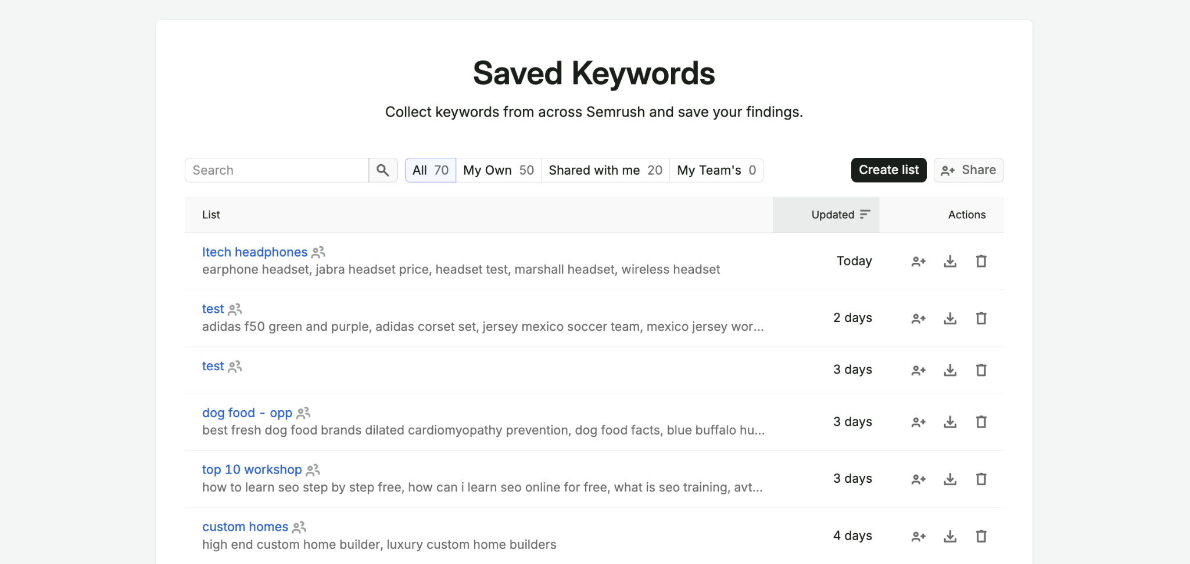Open the test list with adidas keywords
The image size is (1190, 564).
pyautogui.click(x=213, y=309)
